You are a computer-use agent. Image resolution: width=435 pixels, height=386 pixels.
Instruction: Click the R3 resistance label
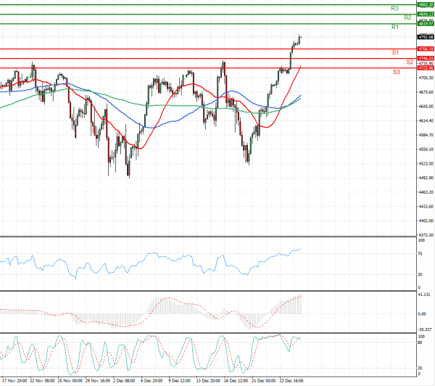[394, 8]
